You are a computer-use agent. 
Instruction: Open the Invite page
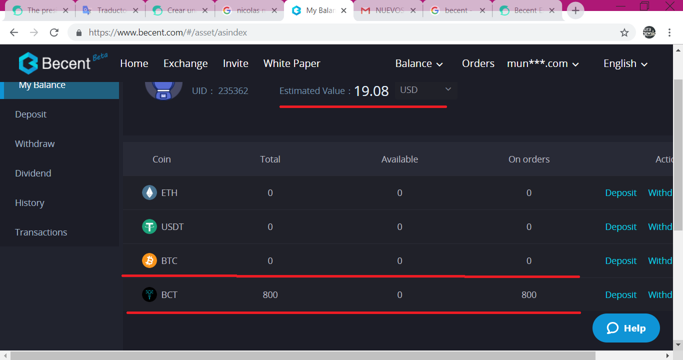point(235,63)
